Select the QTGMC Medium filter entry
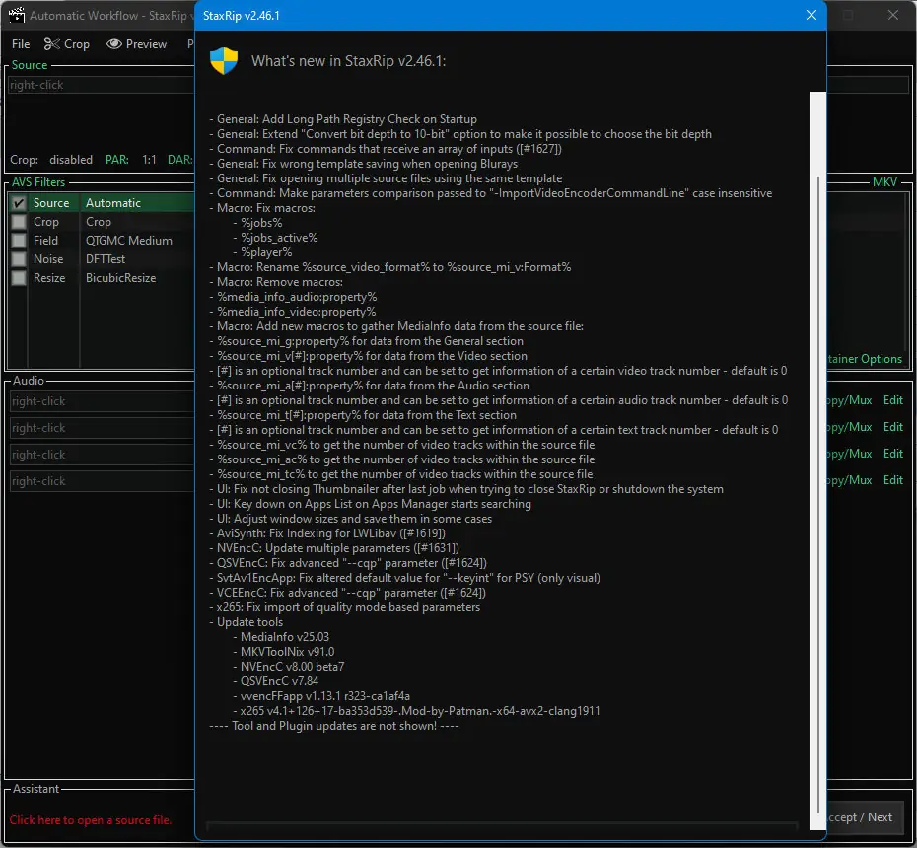This screenshot has height=848, width=917. click(128, 241)
